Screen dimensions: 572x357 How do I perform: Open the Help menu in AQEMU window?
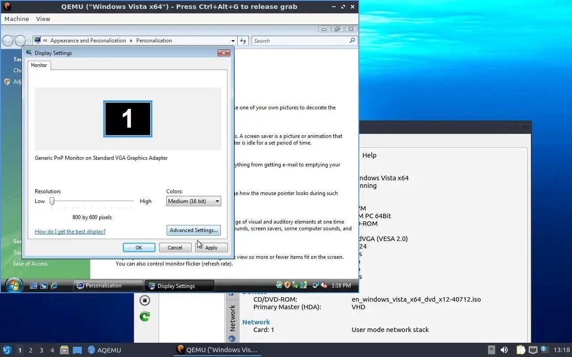click(369, 155)
